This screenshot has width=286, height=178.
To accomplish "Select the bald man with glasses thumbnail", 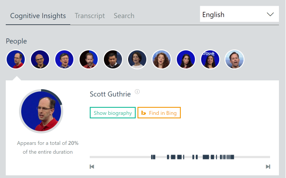I will [40, 59].
